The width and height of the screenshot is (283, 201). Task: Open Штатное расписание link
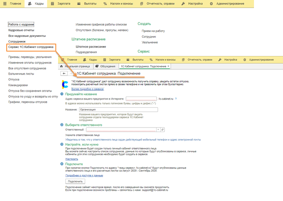point(92,46)
